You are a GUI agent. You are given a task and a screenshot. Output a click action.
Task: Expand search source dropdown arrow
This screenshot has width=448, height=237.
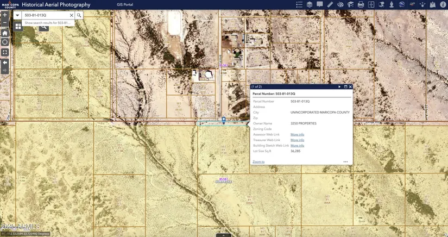17,15
